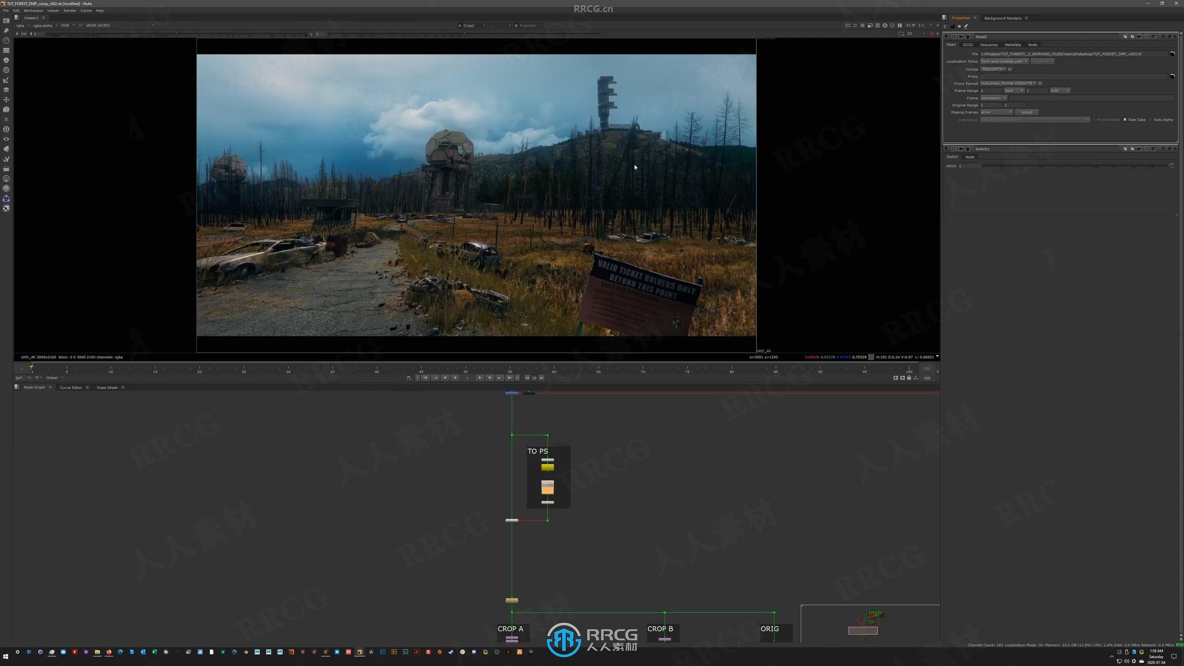The height and width of the screenshot is (666, 1184).
Task: Click the viewer gamma slider
Action: point(464,34)
